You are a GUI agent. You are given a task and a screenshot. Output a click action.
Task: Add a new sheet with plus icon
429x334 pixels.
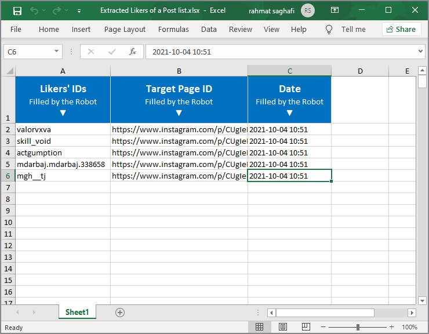(x=120, y=313)
